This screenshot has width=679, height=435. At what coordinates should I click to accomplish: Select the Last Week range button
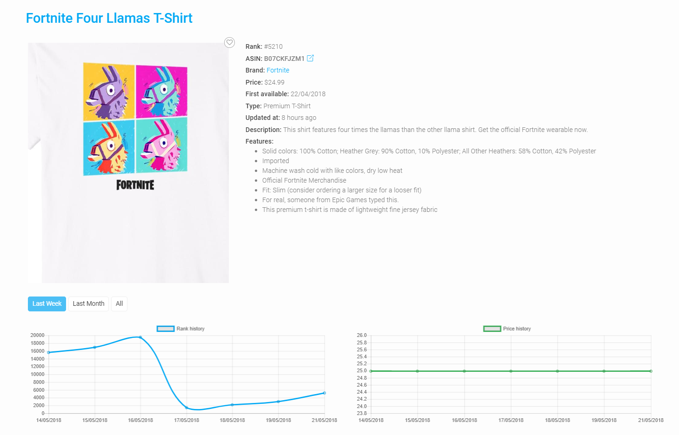tap(47, 304)
